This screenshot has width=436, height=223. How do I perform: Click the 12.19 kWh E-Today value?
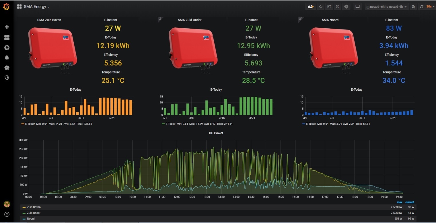113,45
